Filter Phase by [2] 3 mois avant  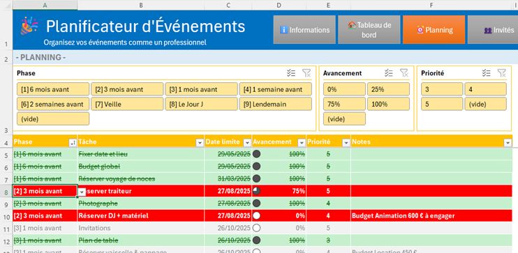(x=127, y=89)
